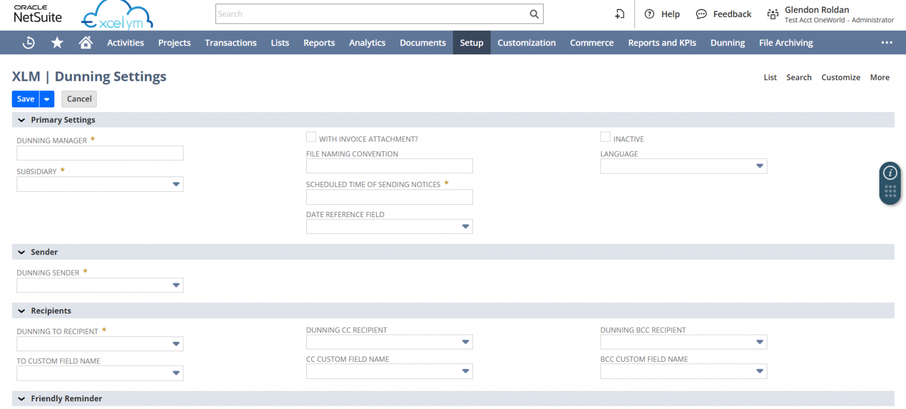Click the Dunning Manager input field
The width and height of the screenshot is (906, 409).
pos(100,153)
